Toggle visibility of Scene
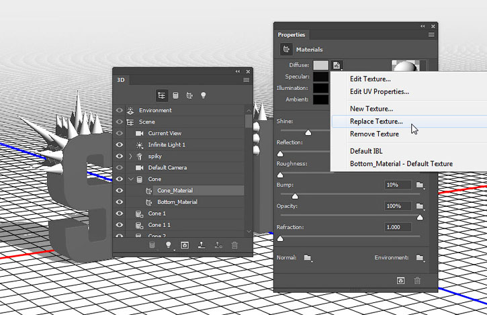487x315 pixels. 120,122
